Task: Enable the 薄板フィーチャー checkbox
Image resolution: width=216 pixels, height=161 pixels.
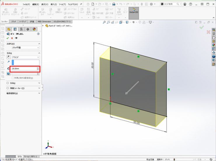Action: click(8, 88)
